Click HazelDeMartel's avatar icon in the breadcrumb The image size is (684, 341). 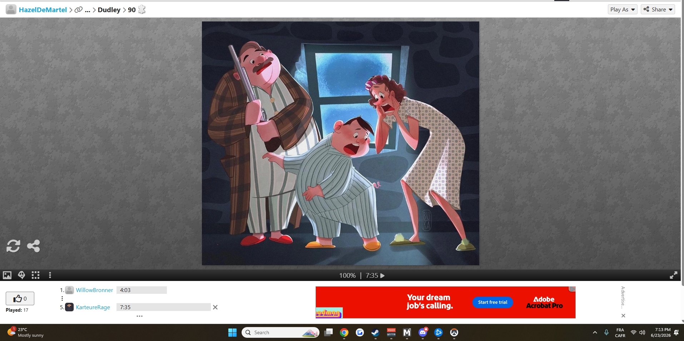click(11, 10)
